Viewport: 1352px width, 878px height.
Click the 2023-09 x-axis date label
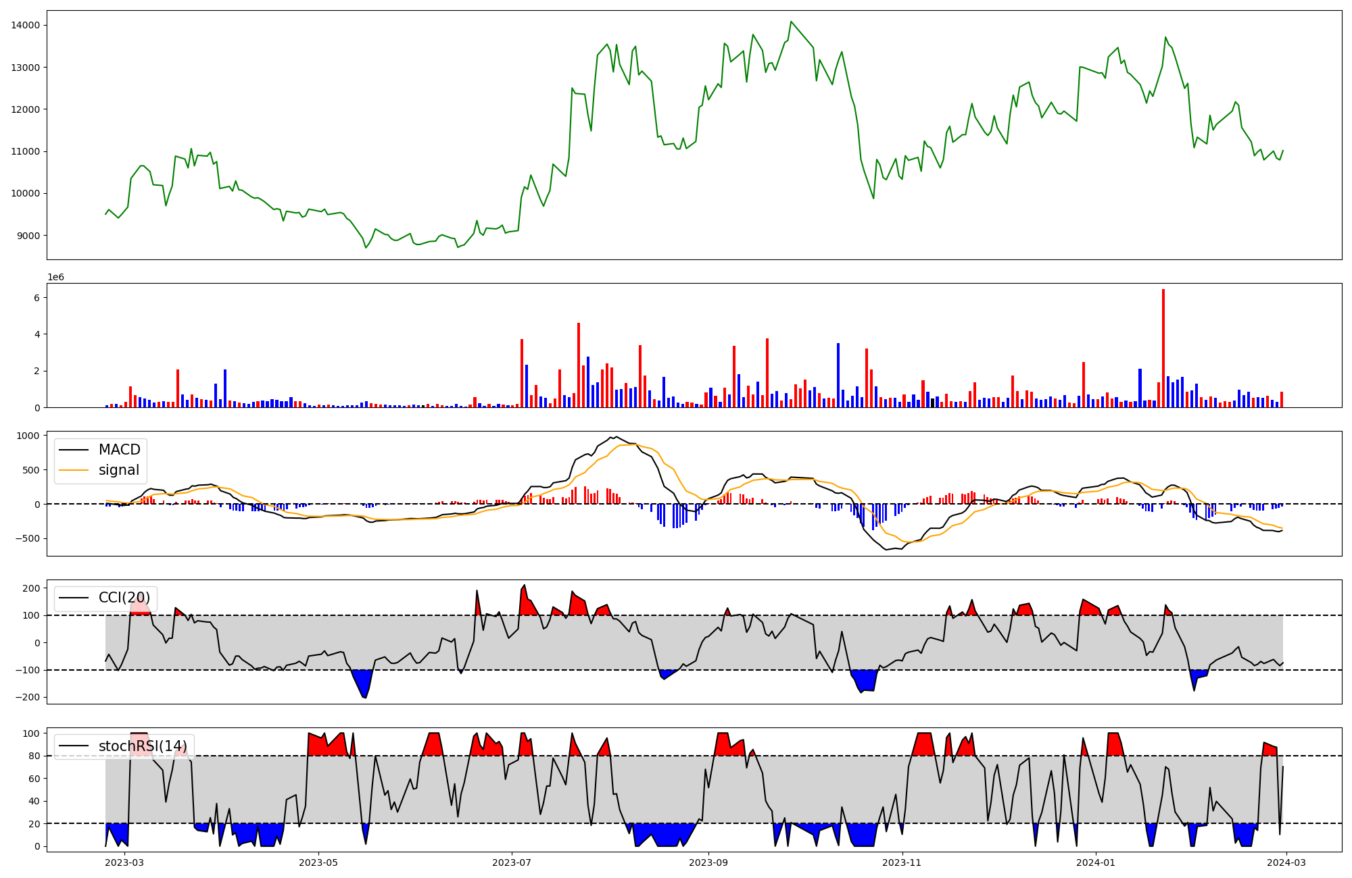tap(708, 862)
